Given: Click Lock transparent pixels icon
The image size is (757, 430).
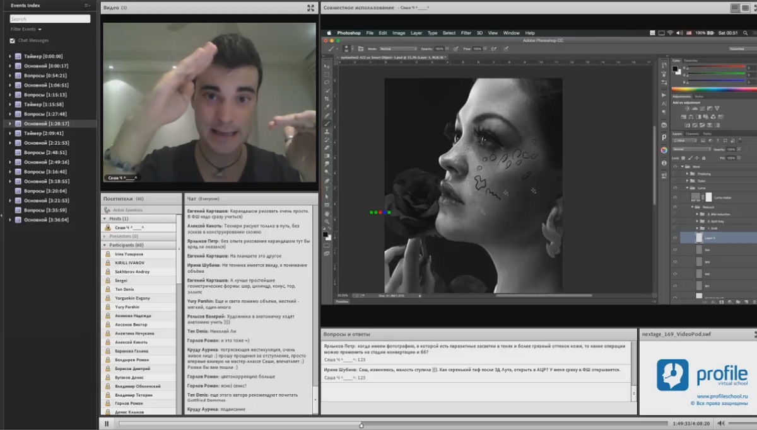Looking at the screenshot, I should tap(683, 158).
